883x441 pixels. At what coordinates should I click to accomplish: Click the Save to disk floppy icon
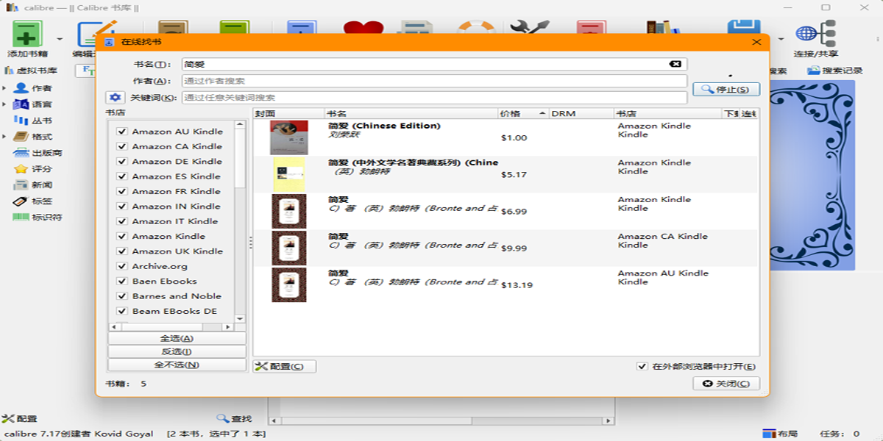click(743, 27)
